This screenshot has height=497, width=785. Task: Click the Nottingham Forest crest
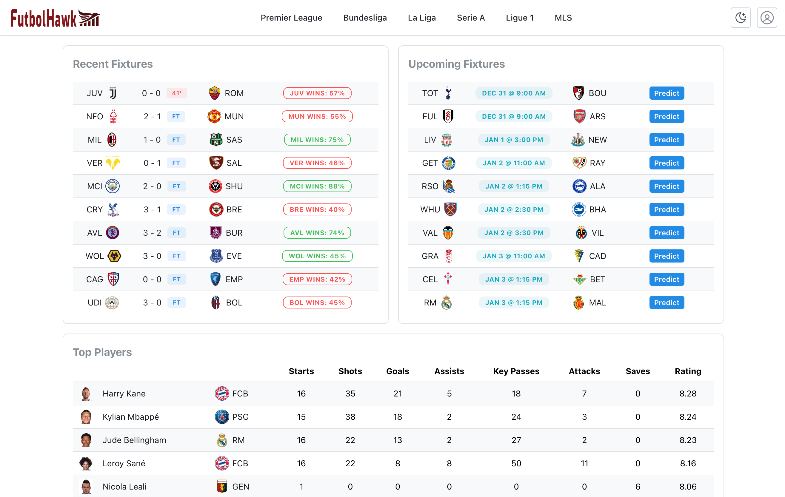click(113, 116)
